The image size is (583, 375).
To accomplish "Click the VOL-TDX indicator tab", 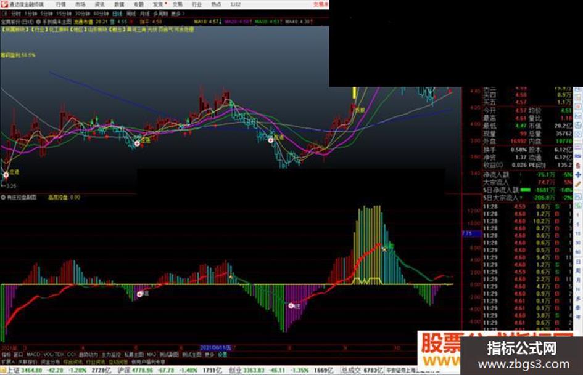I will [54, 355].
